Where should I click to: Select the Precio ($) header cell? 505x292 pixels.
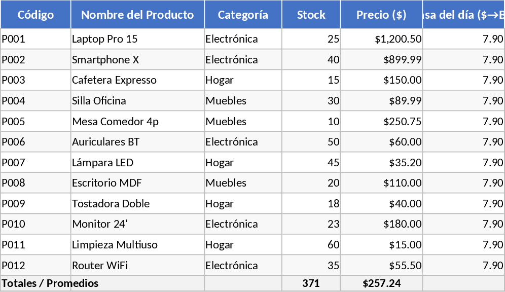[x=381, y=15]
